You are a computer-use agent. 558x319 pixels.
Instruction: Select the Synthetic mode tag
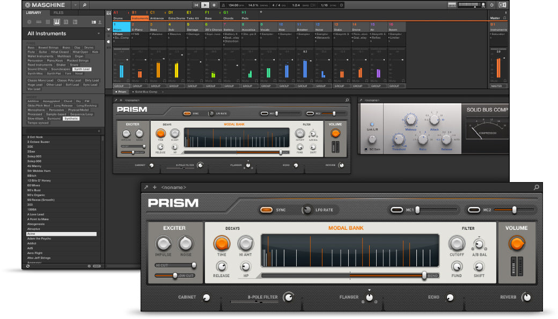click(71, 119)
